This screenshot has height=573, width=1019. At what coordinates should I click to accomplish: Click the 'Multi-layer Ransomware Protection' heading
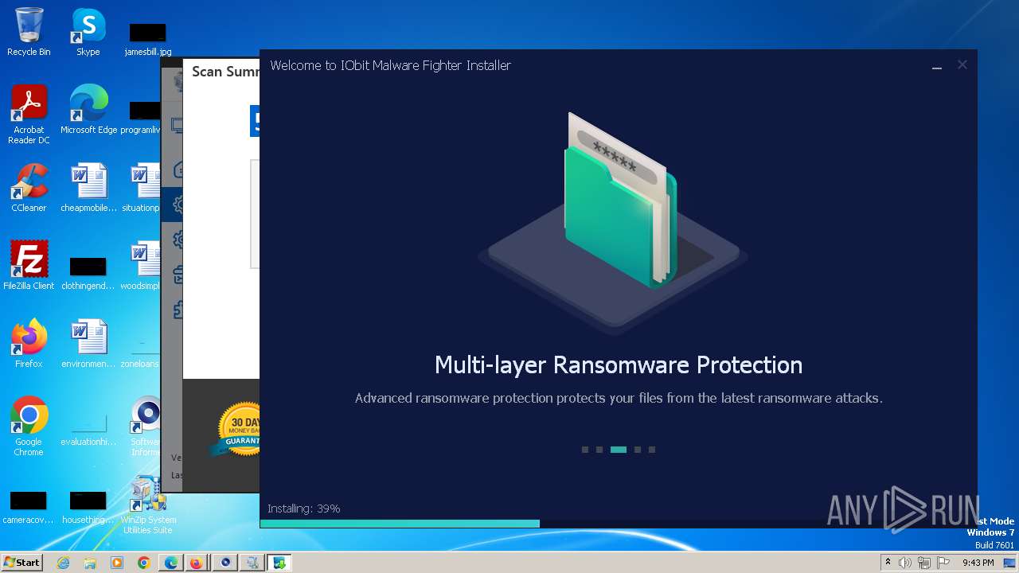[x=619, y=365]
